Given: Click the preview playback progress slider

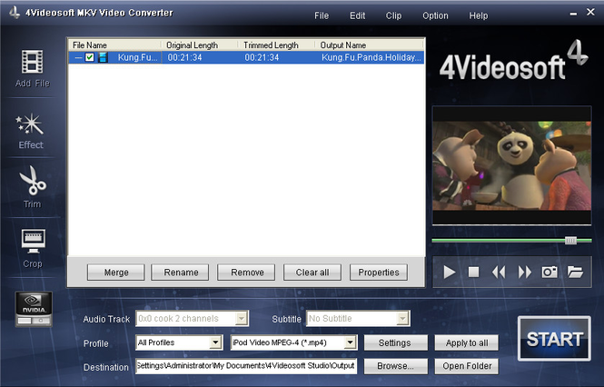Looking at the screenshot, I should coord(505,241).
